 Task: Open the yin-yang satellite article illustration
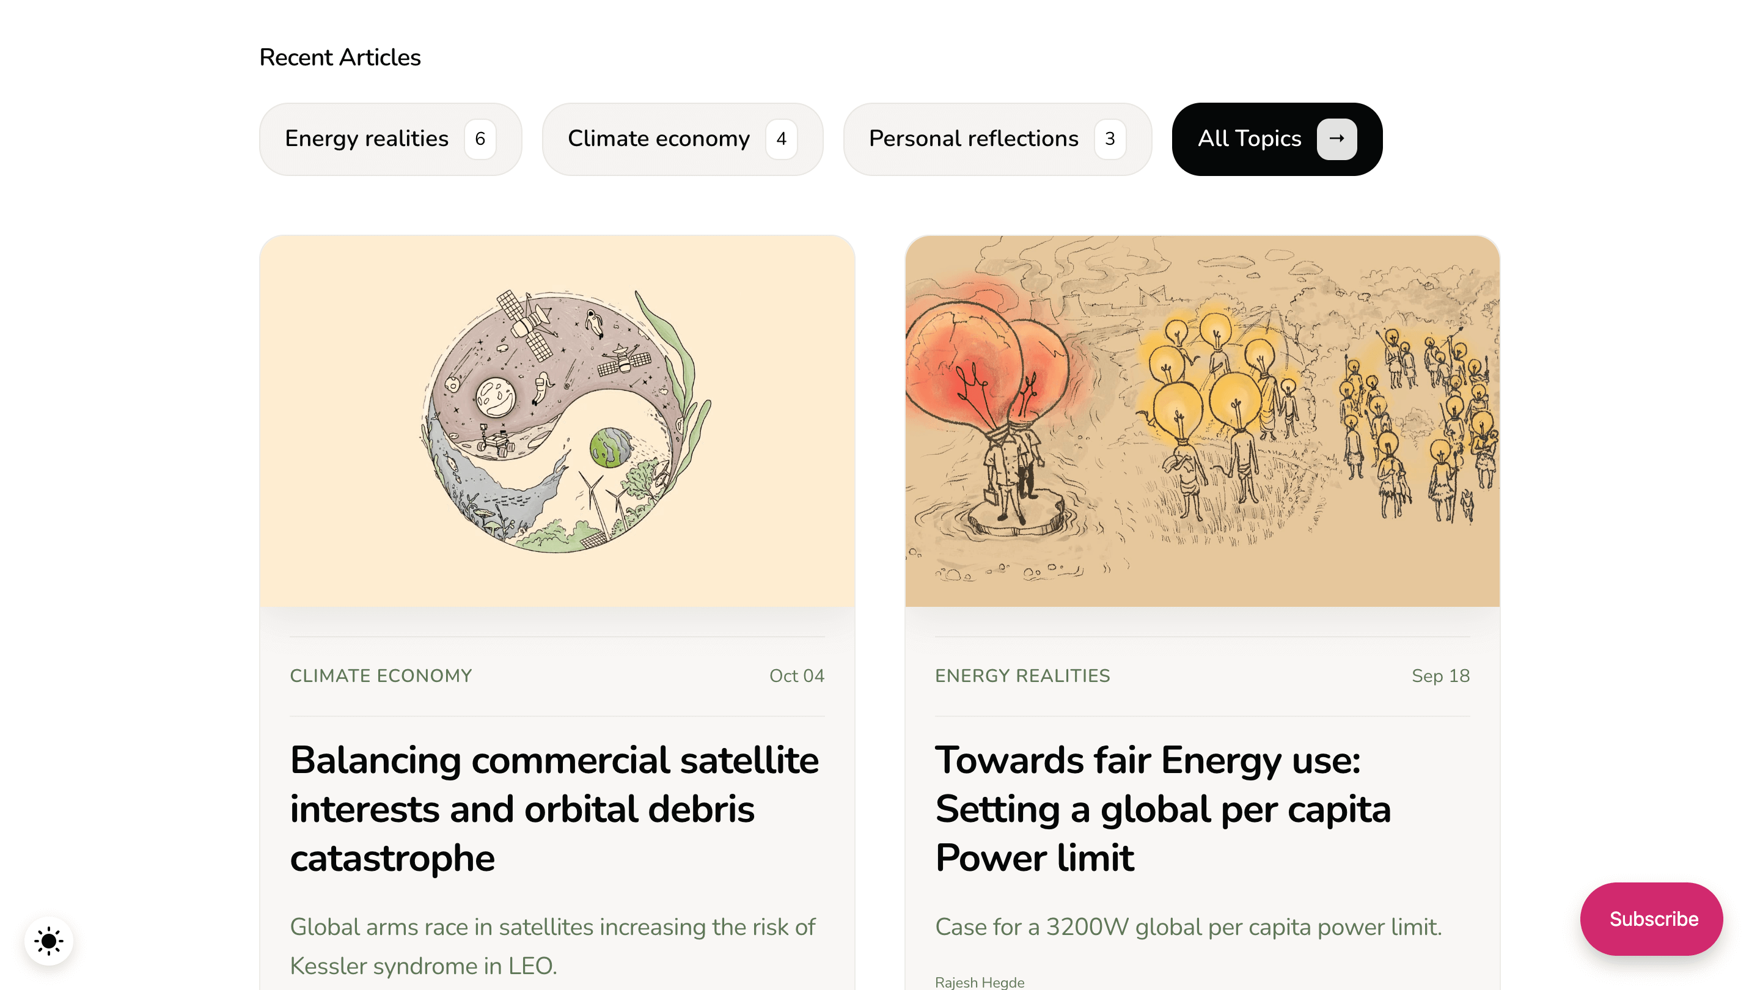coord(557,421)
